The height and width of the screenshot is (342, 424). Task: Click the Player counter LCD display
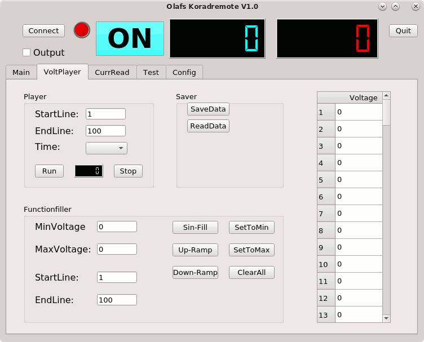tap(89, 171)
